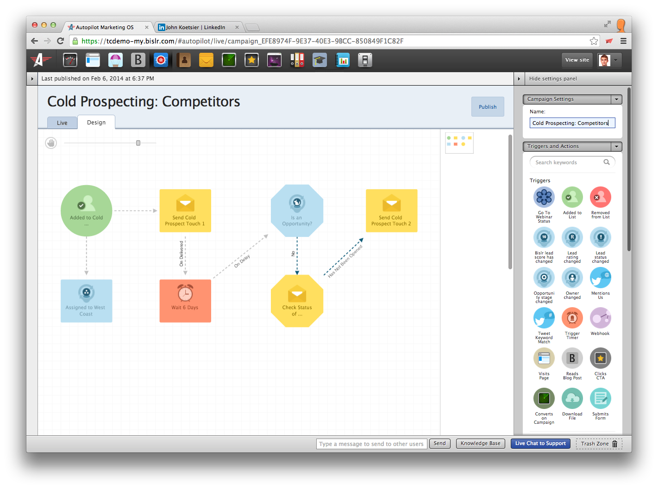The width and height of the screenshot is (658, 489).
Task: Click the pan hand tool on canvas
Action: coord(51,143)
